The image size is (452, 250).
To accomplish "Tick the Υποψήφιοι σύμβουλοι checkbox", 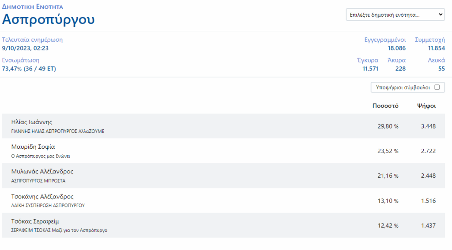I will 437,87.
